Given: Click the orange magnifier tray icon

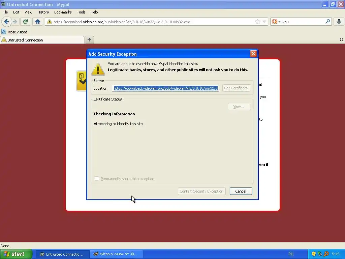Looking at the screenshot, I should (x=326, y=254).
